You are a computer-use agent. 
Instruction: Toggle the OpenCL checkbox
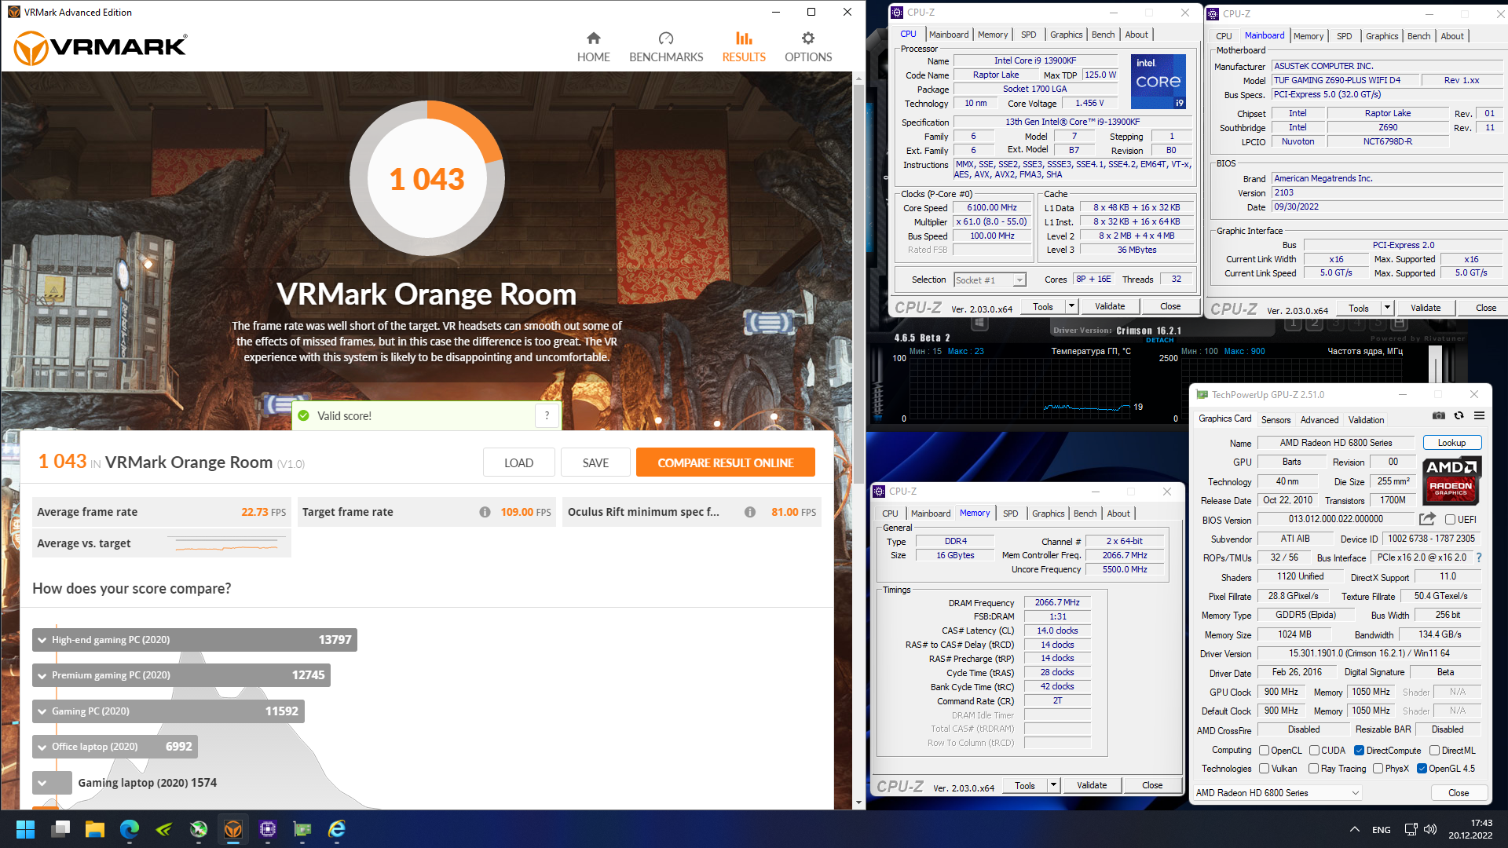click(x=1264, y=751)
